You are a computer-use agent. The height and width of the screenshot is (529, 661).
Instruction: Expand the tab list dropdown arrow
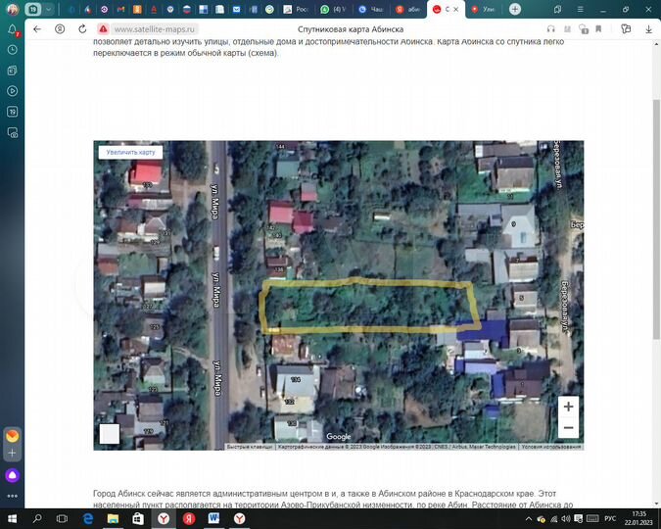pyautogui.click(x=49, y=9)
